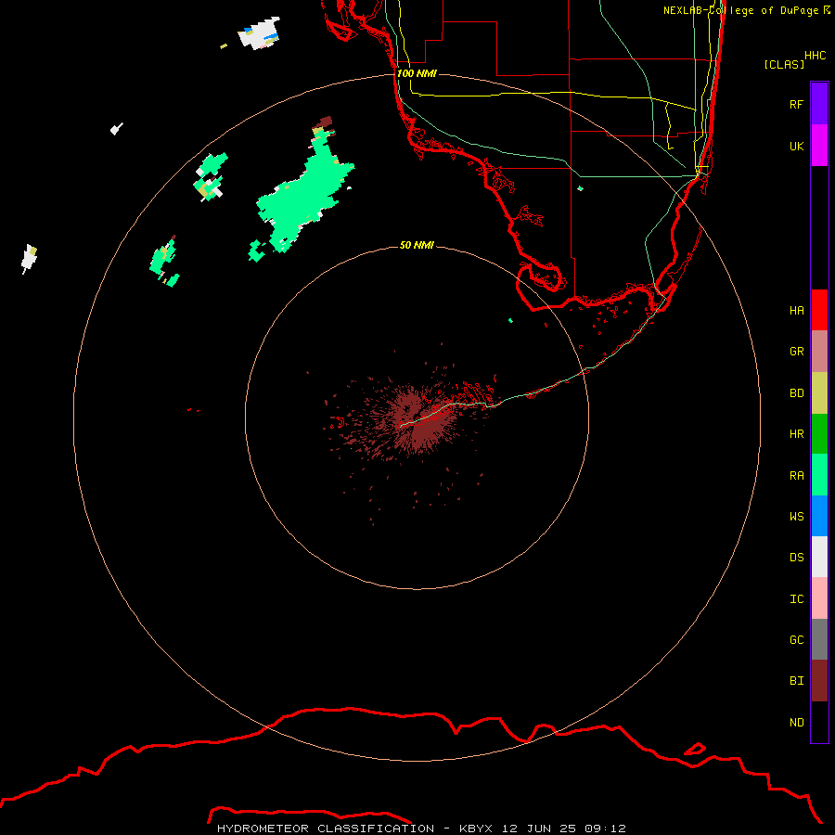Click the BD yellow legend swatch
835x835 pixels.
click(x=819, y=393)
